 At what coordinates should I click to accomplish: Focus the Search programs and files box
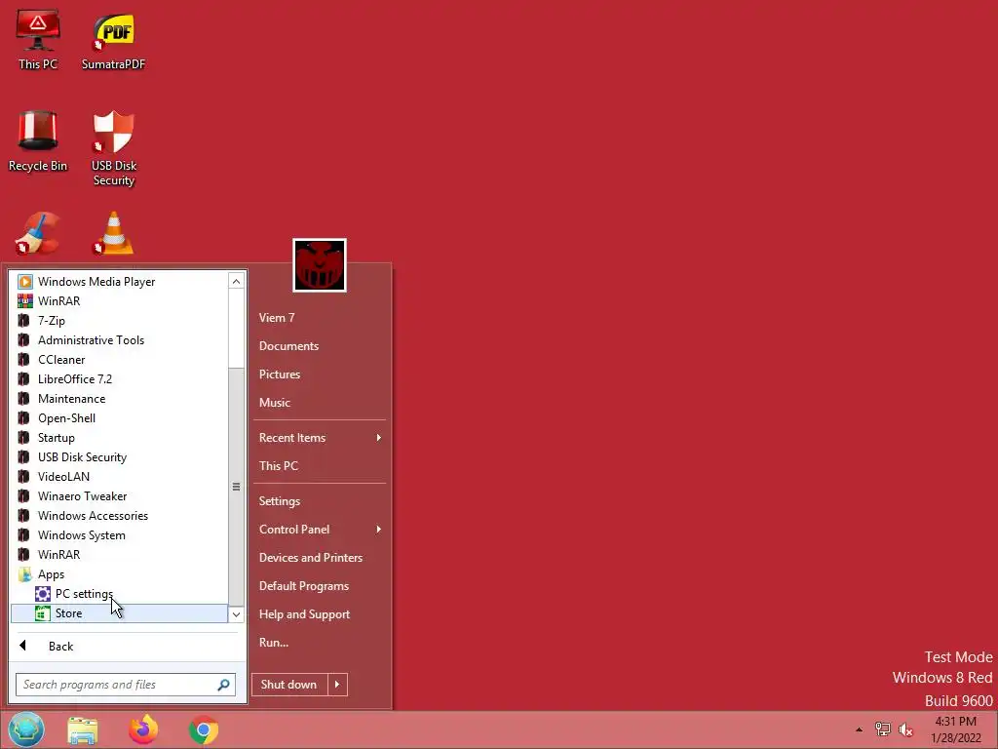[x=126, y=685]
